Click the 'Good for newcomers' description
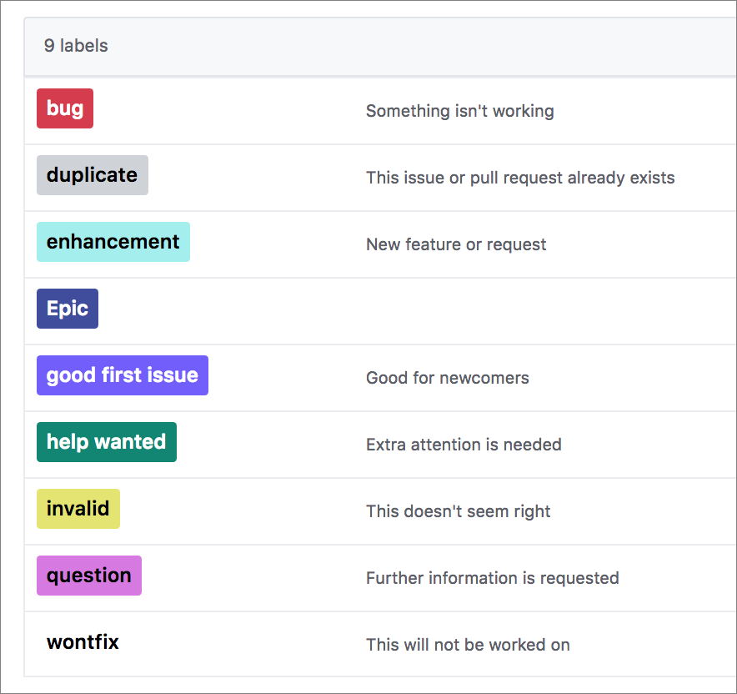Image resolution: width=737 pixels, height=694 pixels. tap(448, 378)
